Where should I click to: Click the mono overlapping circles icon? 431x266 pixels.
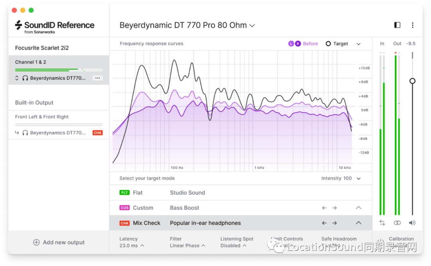click(x=397, y=223)
